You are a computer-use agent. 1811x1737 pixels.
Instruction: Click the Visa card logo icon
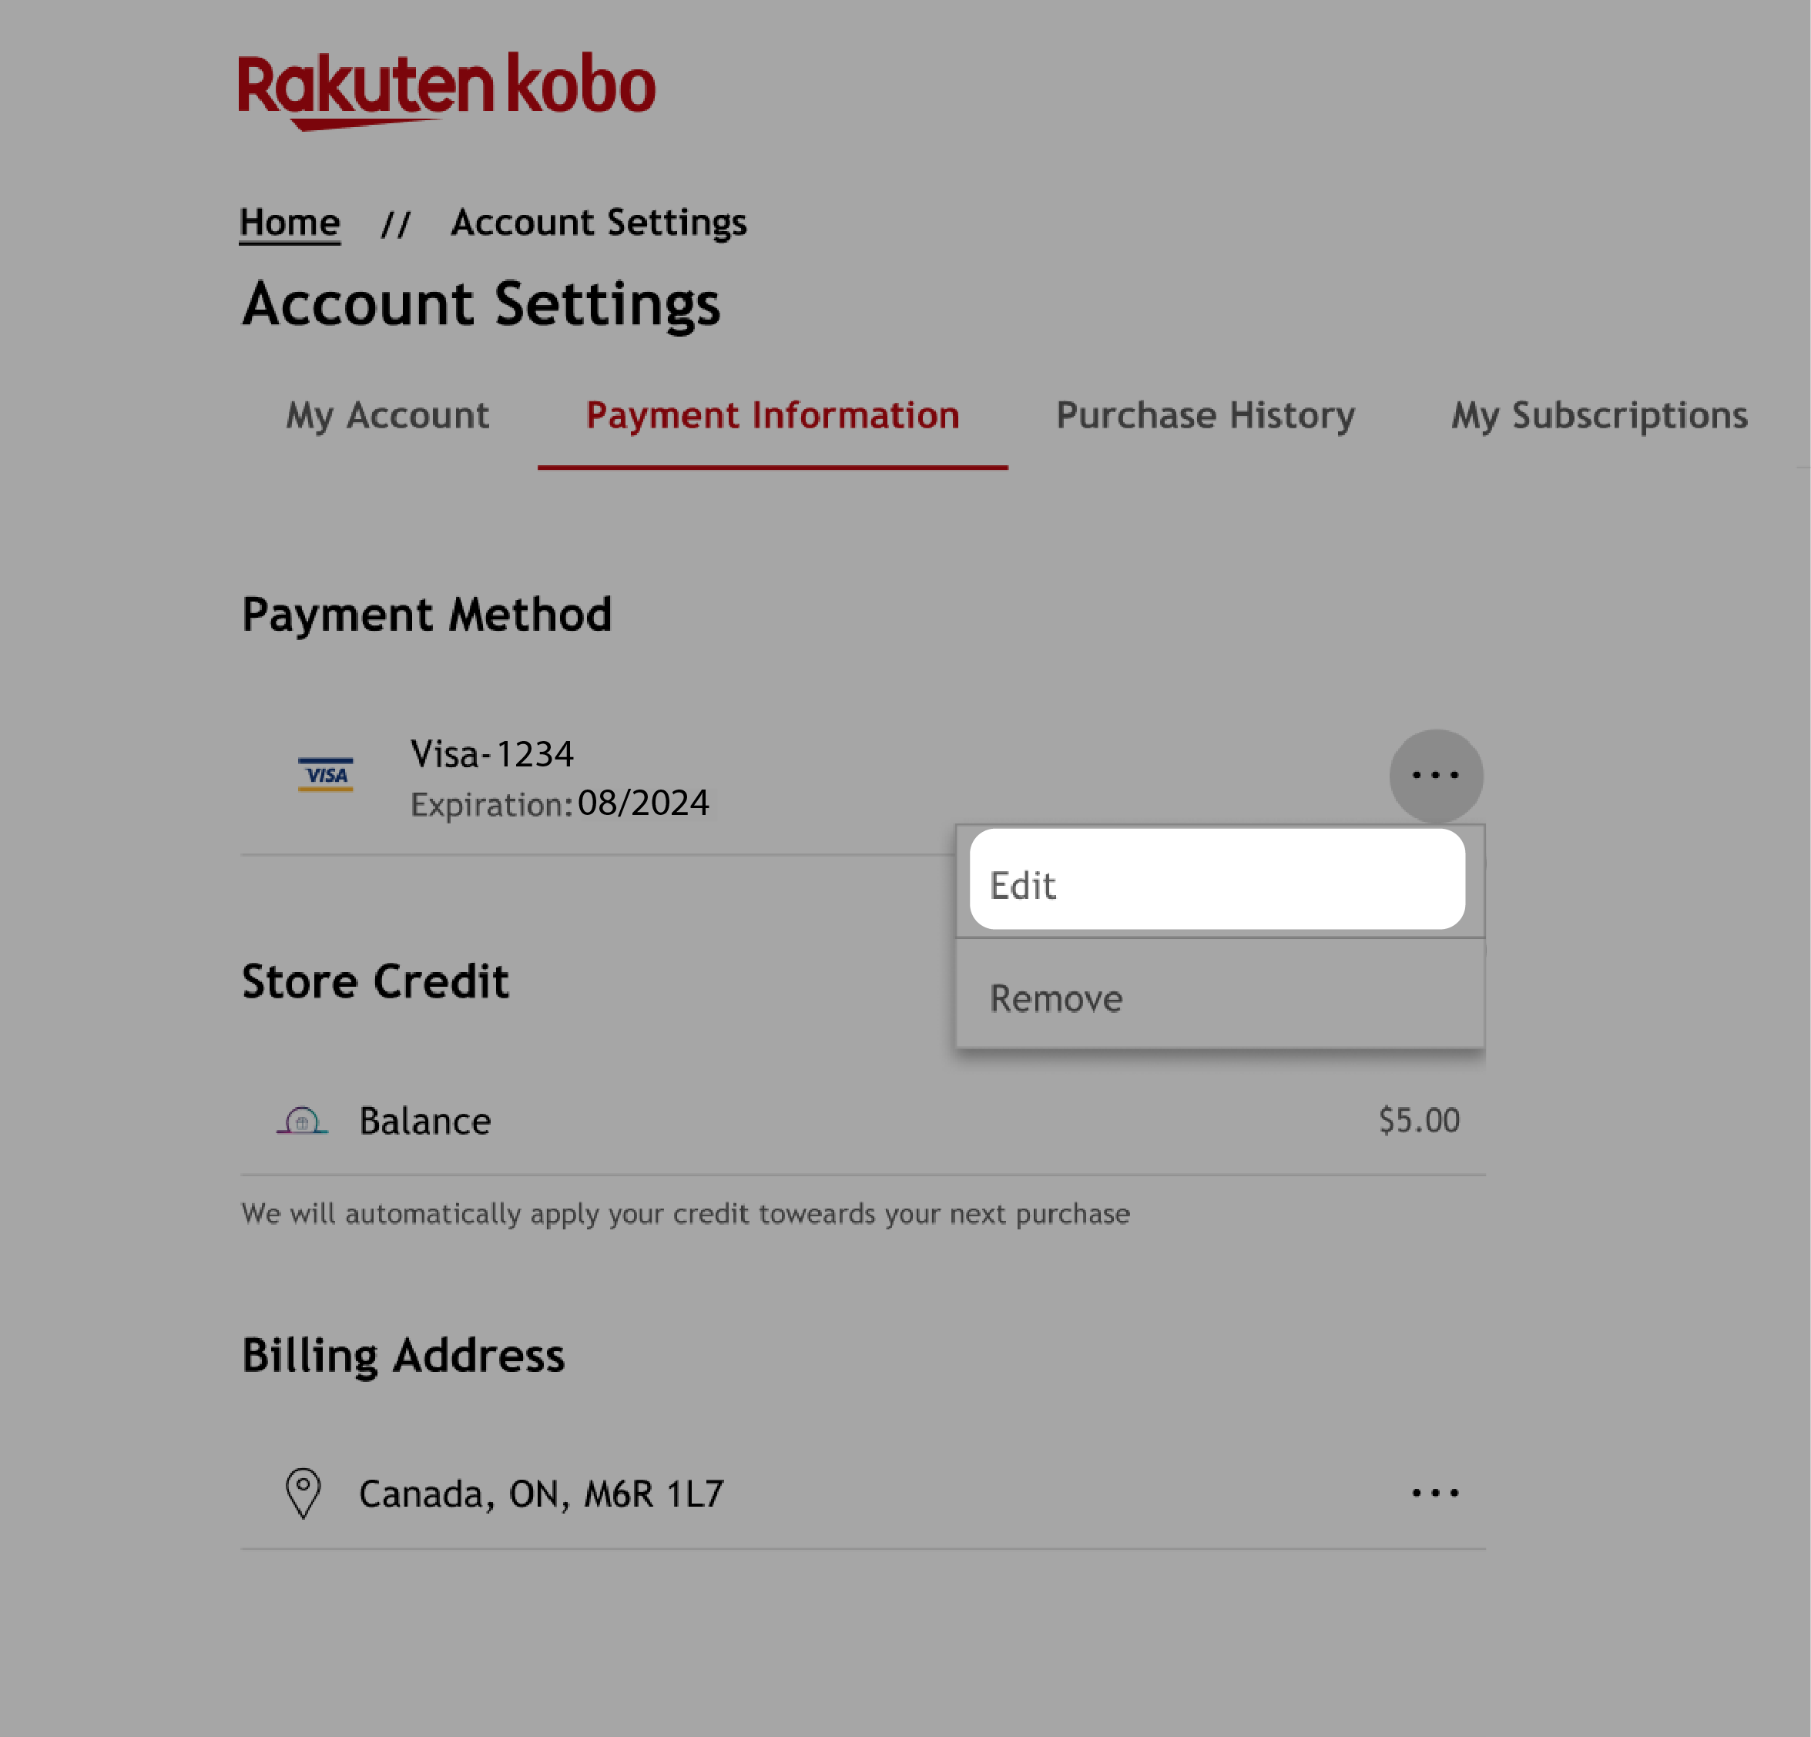coord(325,775)
